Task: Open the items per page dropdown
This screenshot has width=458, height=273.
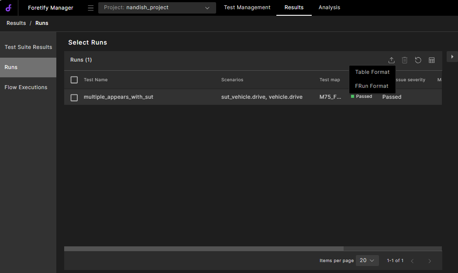Action: 367,260
